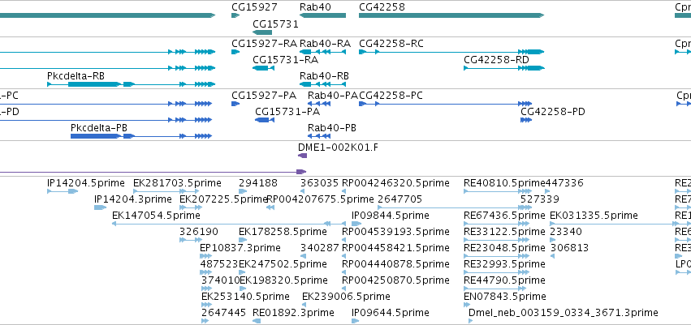Select transcript Rab40-RA

tap(322, 52)
